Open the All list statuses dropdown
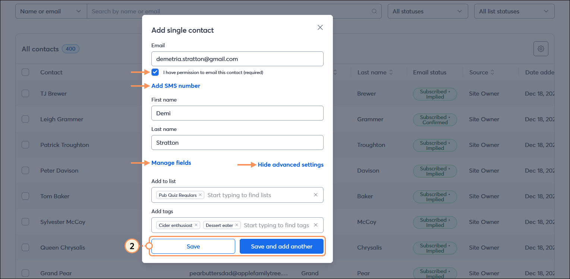Viewport: 570px width, 279px height. [514, 11]
